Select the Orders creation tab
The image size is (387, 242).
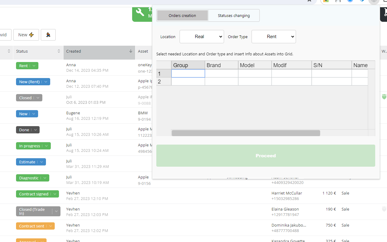[182, 15]
